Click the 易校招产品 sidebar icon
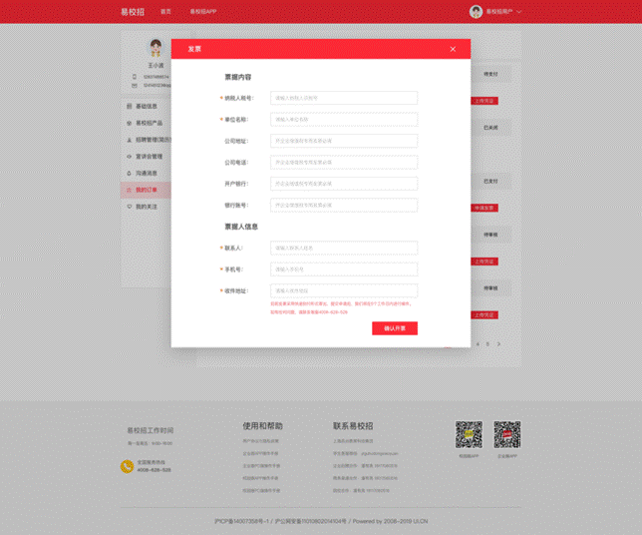 click(127, 123)
